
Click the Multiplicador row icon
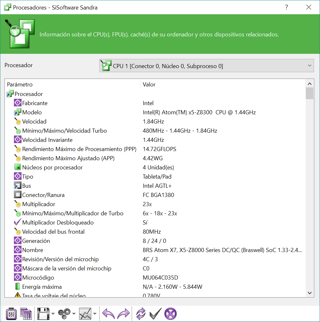[18, 204]
